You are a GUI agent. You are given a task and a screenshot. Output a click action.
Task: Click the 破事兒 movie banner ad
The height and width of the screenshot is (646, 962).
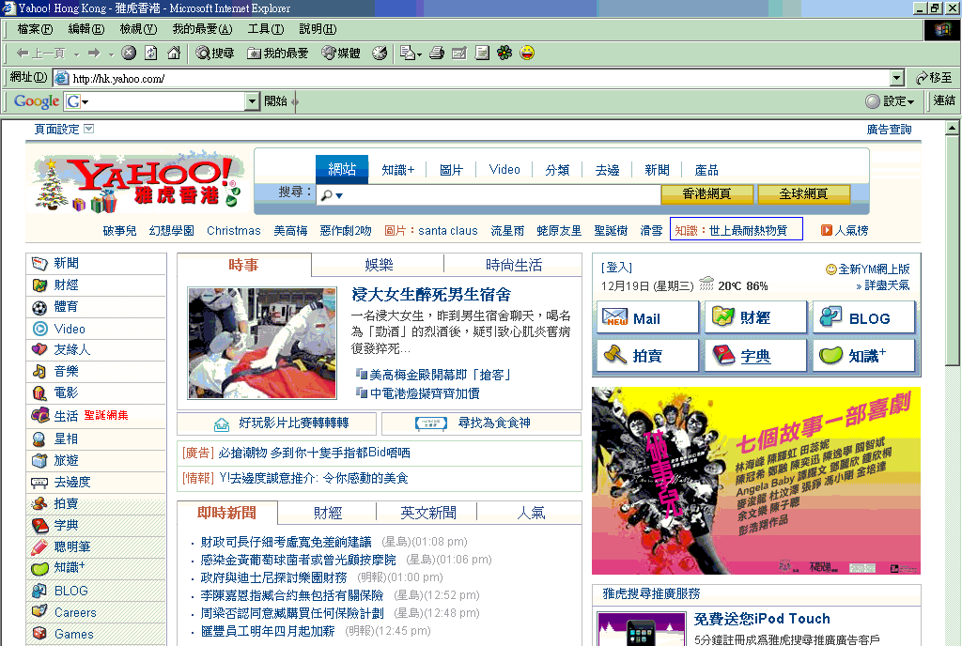pyautogui.click(x=756, y=481)
